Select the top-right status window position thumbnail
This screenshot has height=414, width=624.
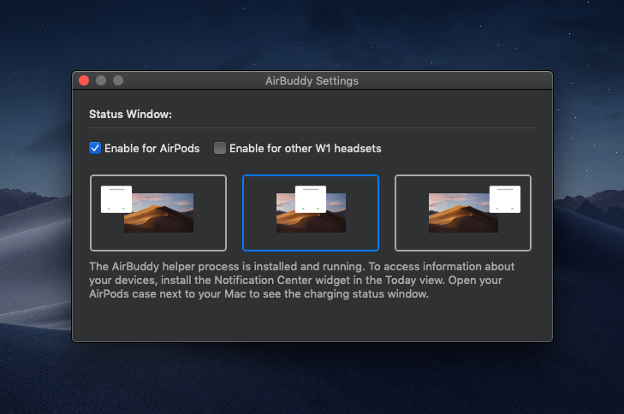pos(463,213)
